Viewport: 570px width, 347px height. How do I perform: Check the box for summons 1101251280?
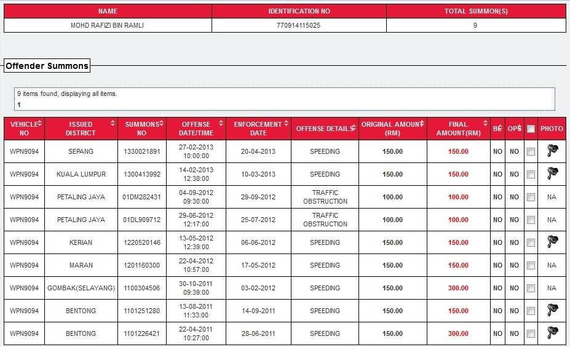pos(531,311)
